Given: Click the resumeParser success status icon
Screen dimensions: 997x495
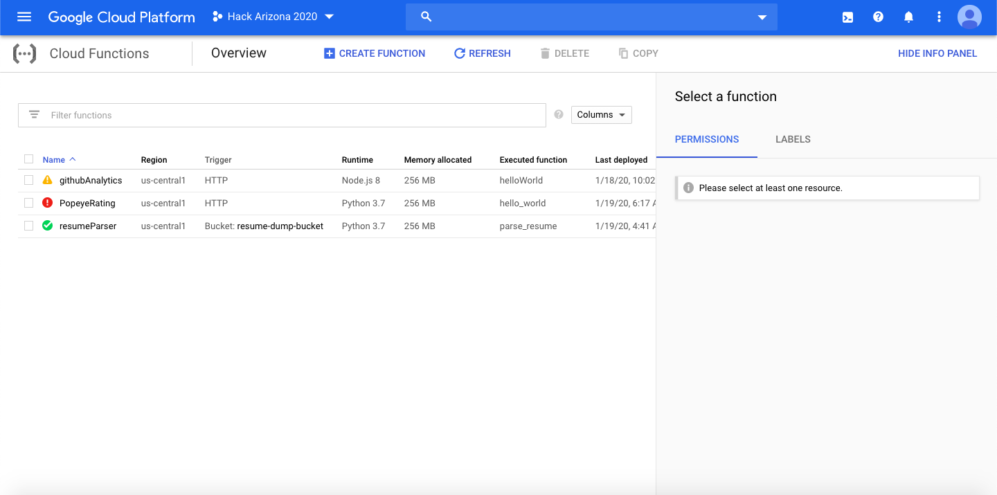Looking at the screenshot, I should (x=47, y=226).
